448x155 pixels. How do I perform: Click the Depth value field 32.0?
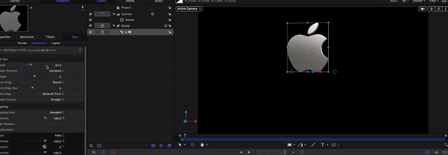coord(58,65)
